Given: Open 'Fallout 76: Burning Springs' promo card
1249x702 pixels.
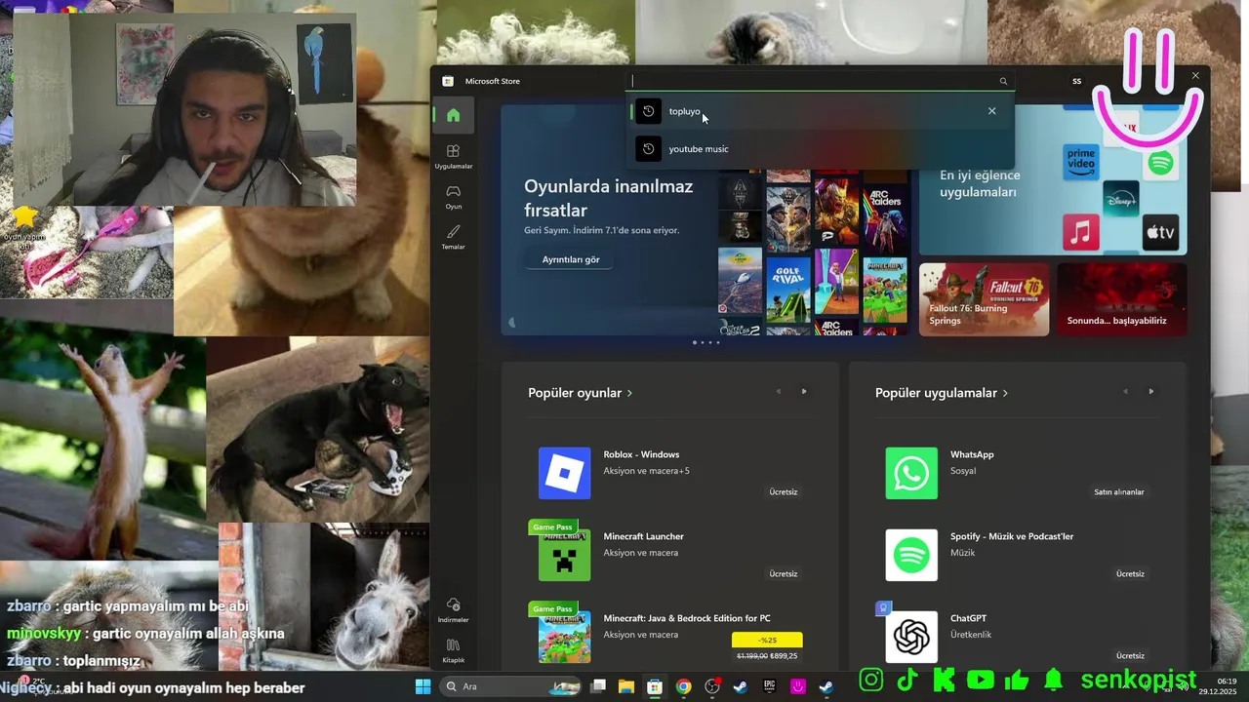Looking at the screenshot, I should [x=984, y=299].
